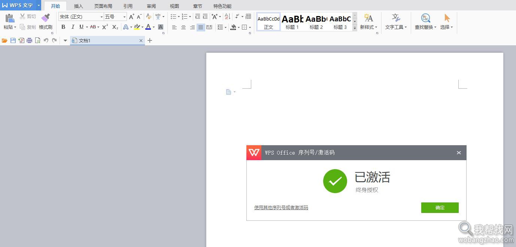Open the 审阅 (Review) tab

coord(151,6)
